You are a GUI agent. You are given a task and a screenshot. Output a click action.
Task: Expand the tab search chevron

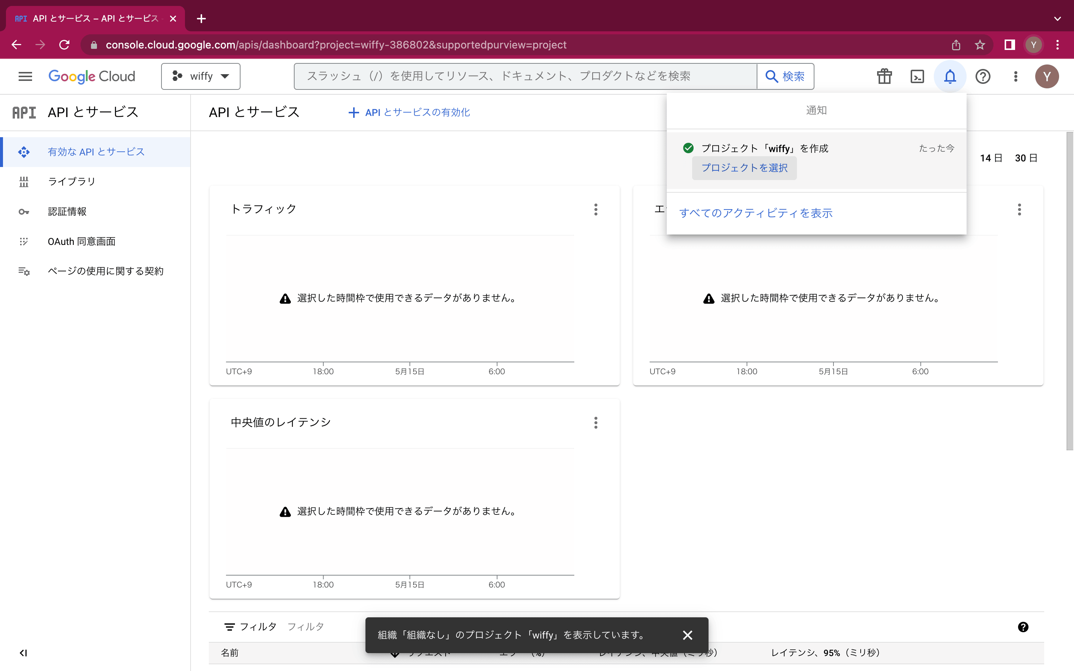click(x=1058, y=19)
